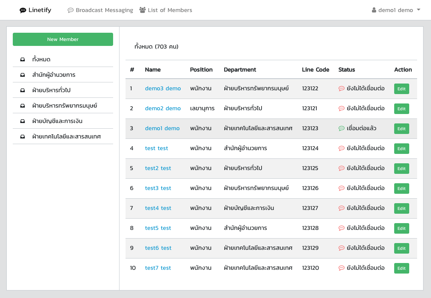Click the red status bubble for test test
This screenshot has height=298, width=431.
pyautogui.click(x=342, y=148)
